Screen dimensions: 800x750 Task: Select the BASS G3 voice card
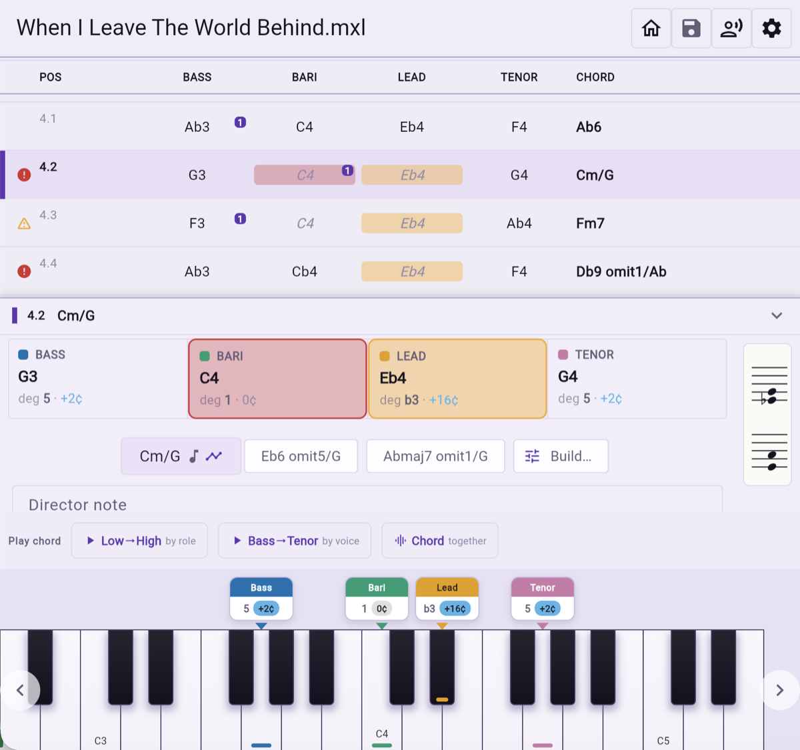click(x=98, y=379)
